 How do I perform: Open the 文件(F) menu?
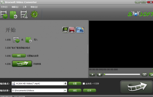click(4, 7)
